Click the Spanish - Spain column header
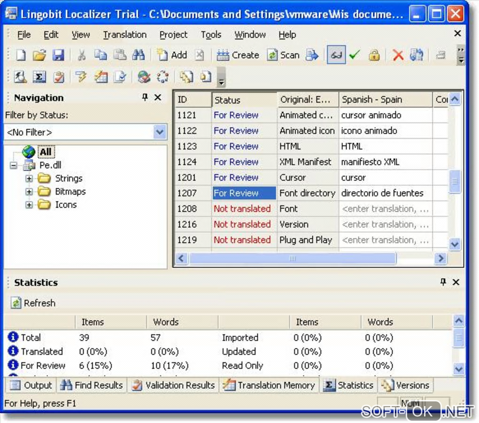 386,100
